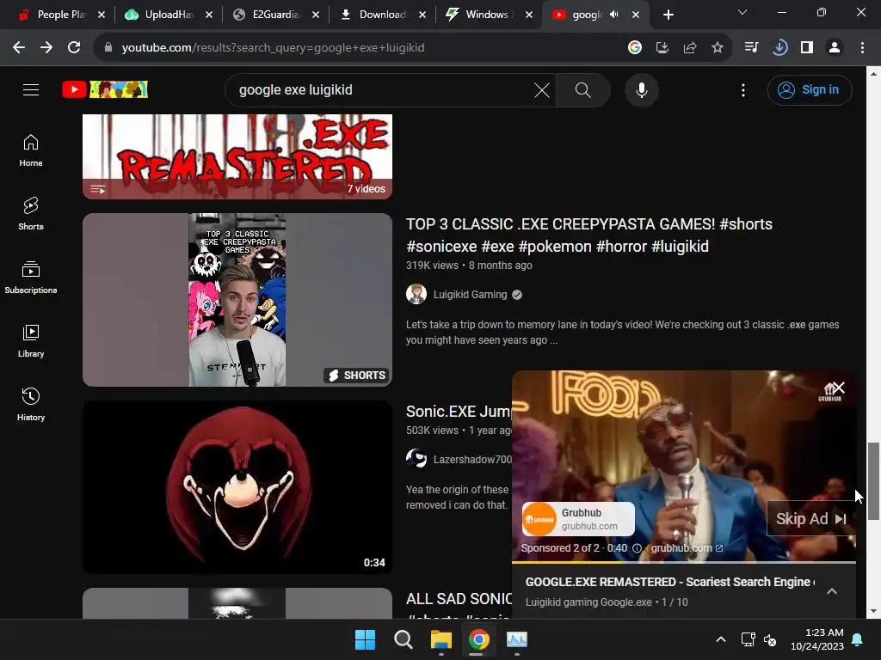Image resolution: width=881 pixels, height=660 pixels.
Task: Open Shorts in sidebar
Action: point(31,214)
